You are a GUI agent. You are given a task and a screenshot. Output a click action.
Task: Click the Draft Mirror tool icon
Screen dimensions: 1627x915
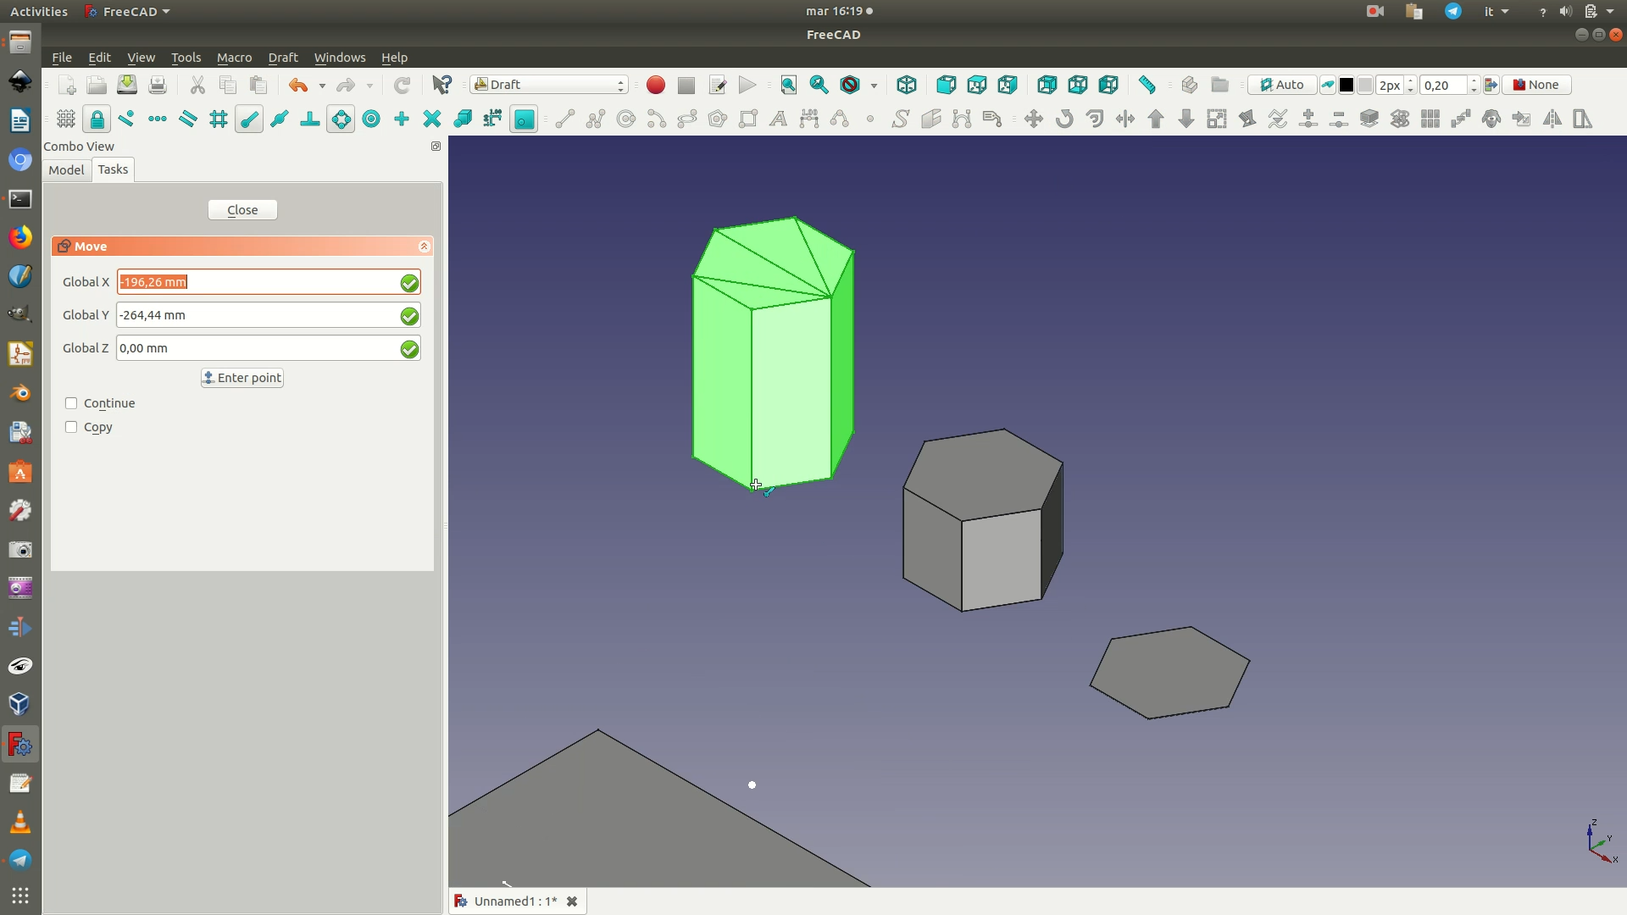pos(1552,119)
